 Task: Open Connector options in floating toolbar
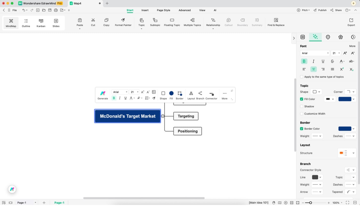[211, 95]
